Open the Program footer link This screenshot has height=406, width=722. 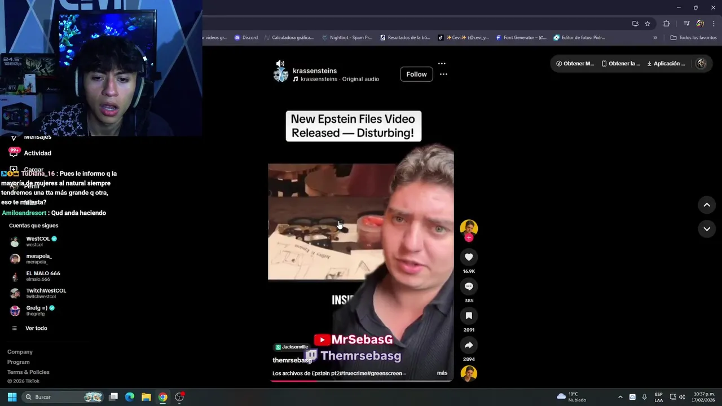point(19,362)
